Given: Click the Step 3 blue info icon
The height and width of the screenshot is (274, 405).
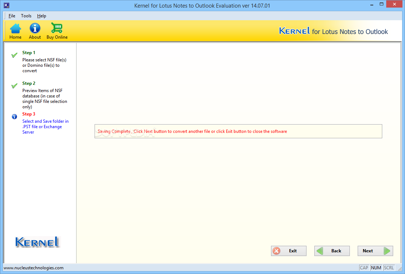Looking at the screenshot, I should [14, 117].
